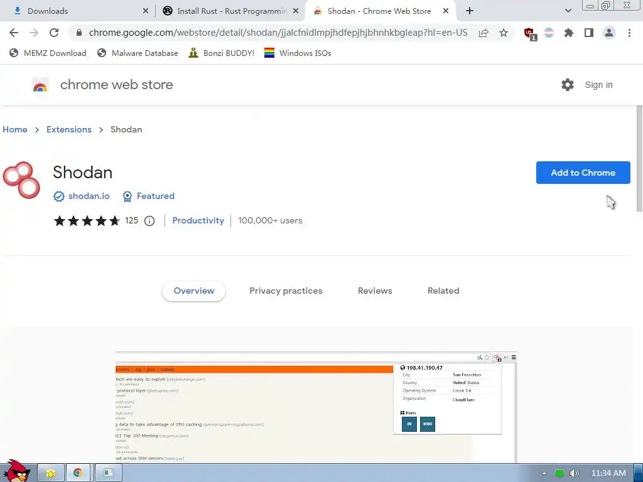Open the MEMZ Download bookmark

click(48, 53)
